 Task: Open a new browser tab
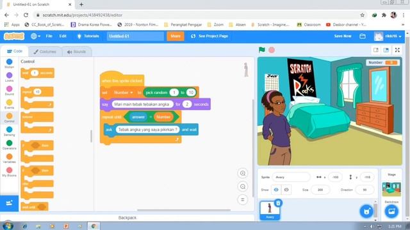click(x=81, y=4)
